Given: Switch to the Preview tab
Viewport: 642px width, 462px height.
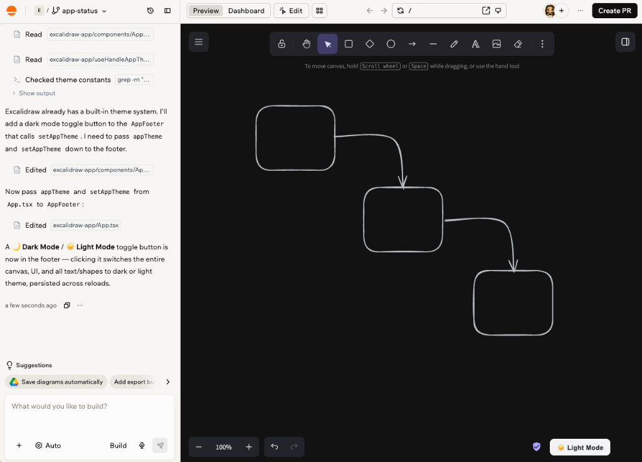Looking at the screenshot, I should (x=206, y=11).
